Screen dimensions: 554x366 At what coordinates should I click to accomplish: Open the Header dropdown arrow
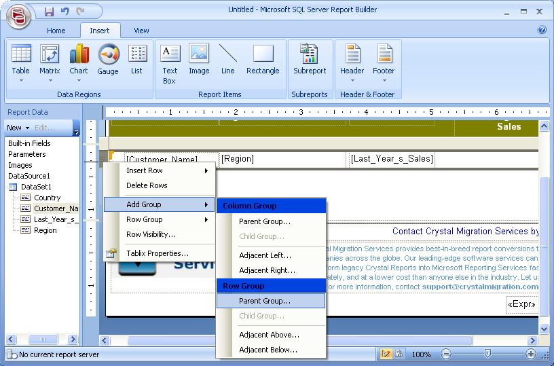352,81
